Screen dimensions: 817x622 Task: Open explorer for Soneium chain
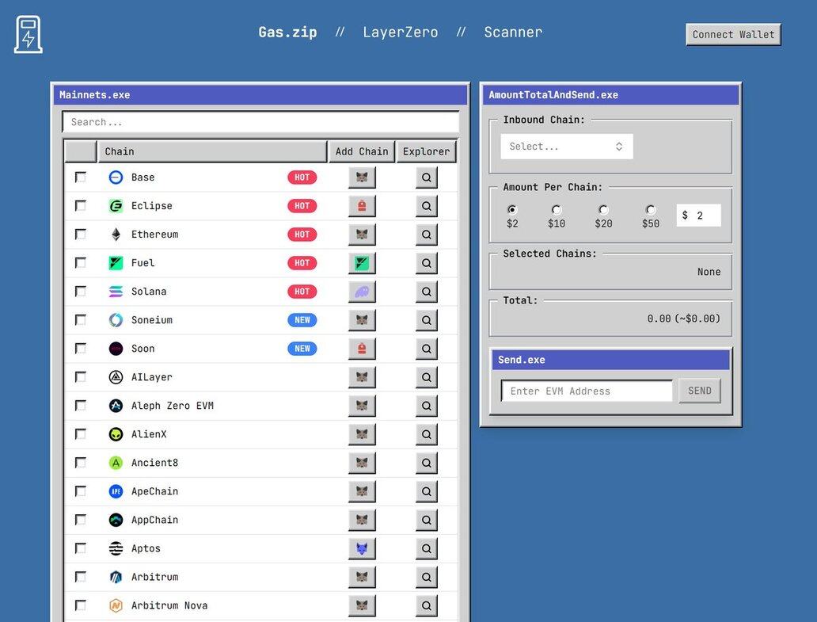(x=426, y=320)
